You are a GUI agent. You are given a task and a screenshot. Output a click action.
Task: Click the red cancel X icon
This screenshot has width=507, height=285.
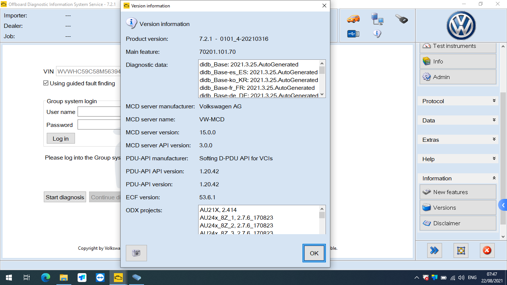click(487, 251)
